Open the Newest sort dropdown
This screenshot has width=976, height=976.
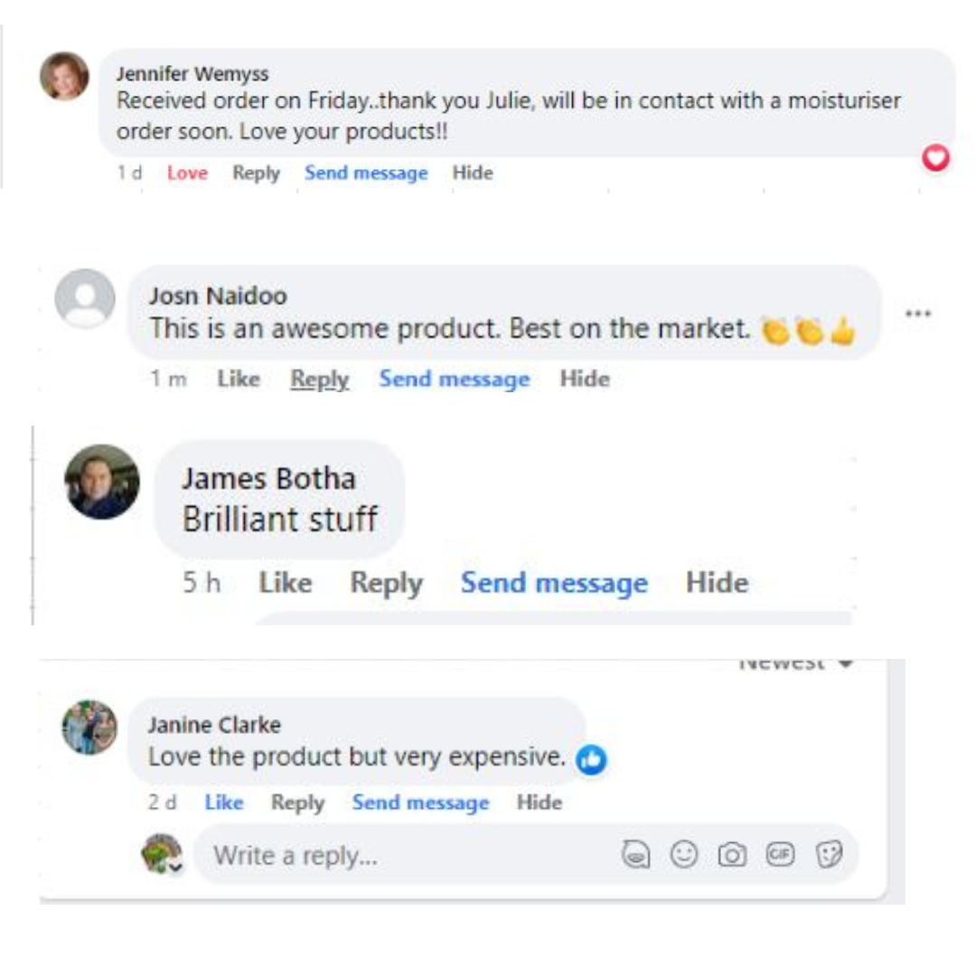pyautogui.click(x=795, y=664)
